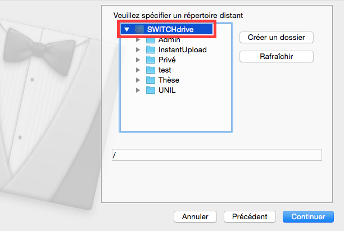The image size is (344, 231).
Task: Select the test folder name
Action: point(165,70)
